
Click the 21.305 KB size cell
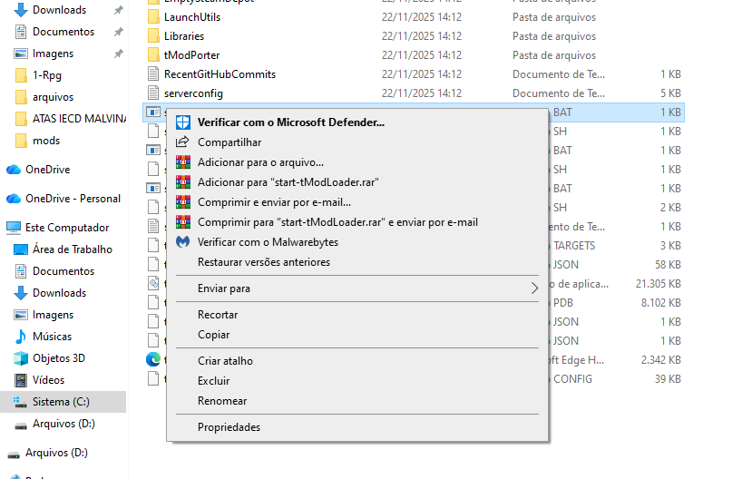659,284
